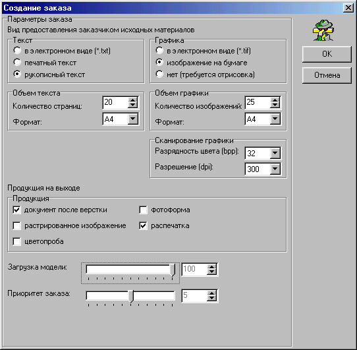Click the Отмена button
Image resolution: width=357 pixels, height=350 pixels.
click(x=327, y=75)
